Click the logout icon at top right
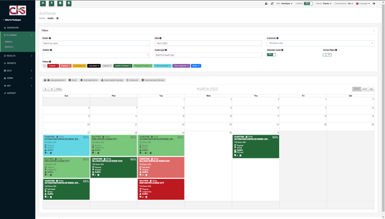 point(374,3)
